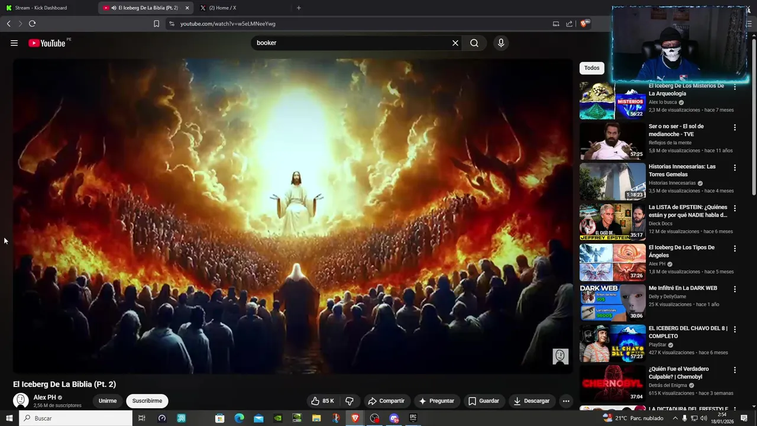Image resolution: width=757 pixels, height=426 pixels.
Task: Open options menu for Chernobyl video
Action: click(735, 370)
